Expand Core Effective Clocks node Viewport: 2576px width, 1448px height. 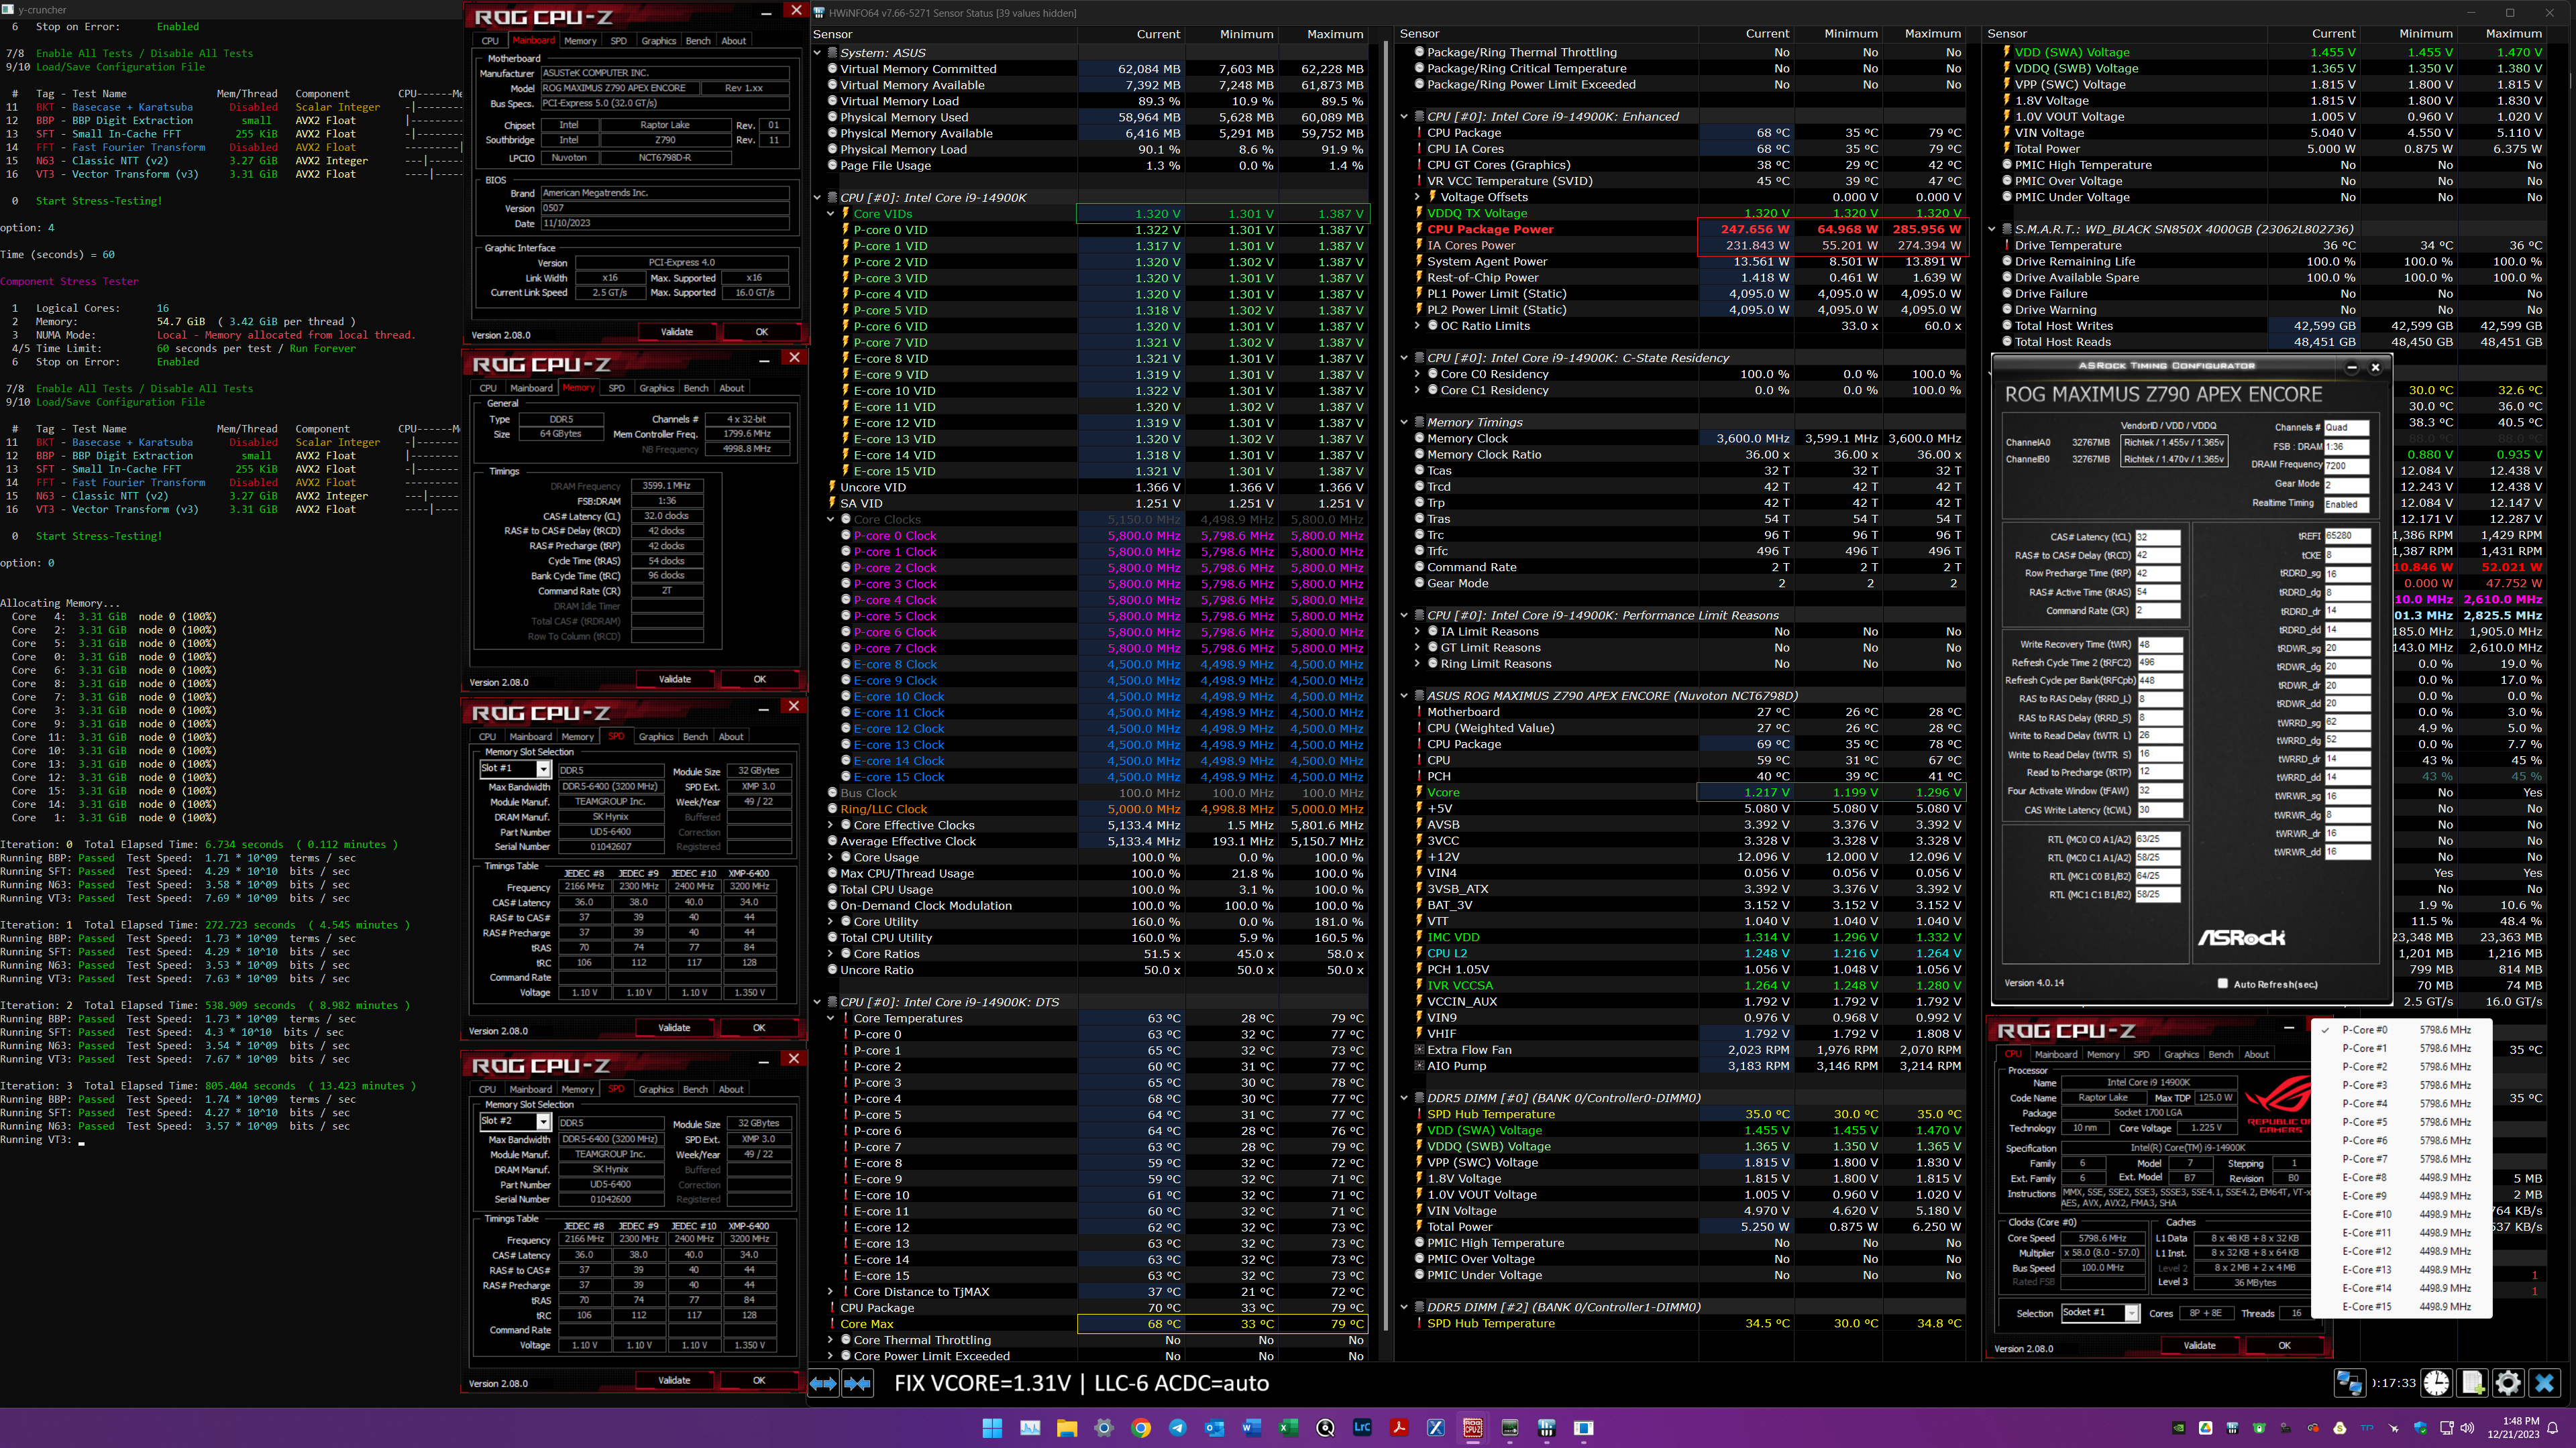[x=831, y=825]
